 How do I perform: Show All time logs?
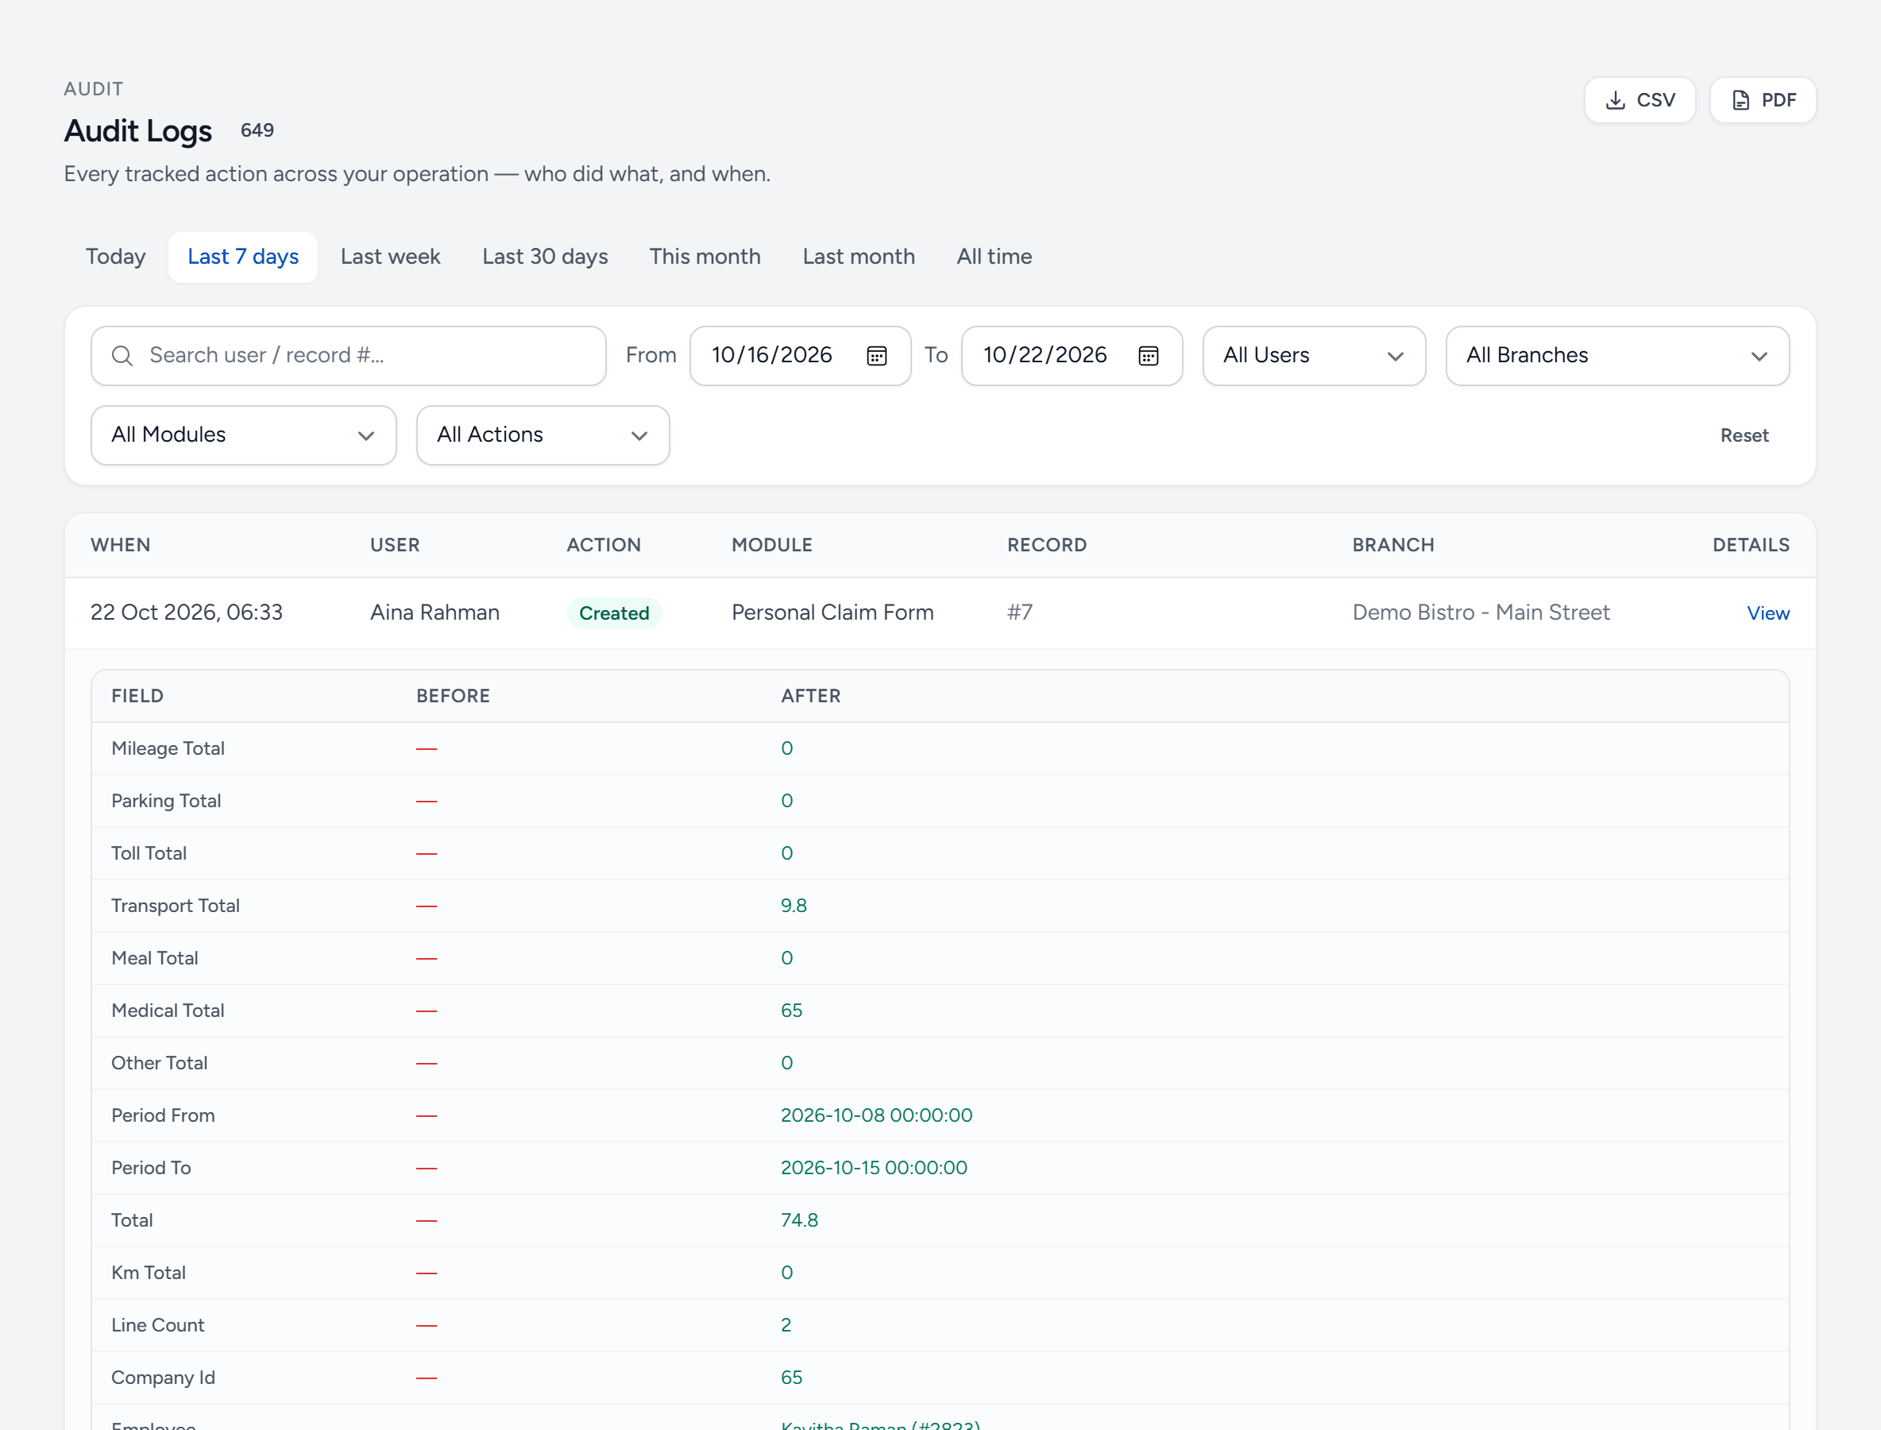pyautogui.click(x=995, y=256)
